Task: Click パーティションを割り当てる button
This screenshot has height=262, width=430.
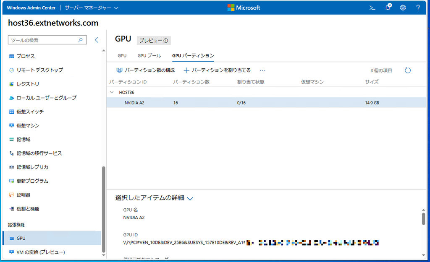Action: click(217, 70)
